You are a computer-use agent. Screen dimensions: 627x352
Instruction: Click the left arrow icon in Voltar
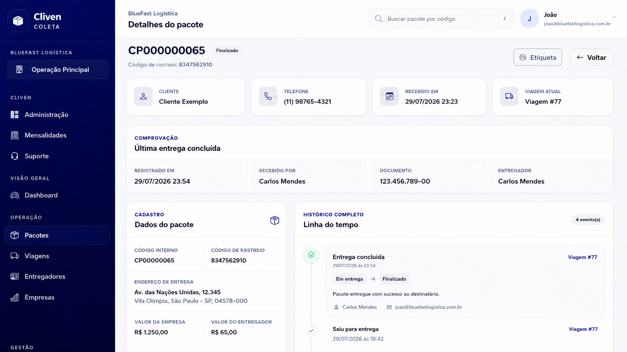580,57
